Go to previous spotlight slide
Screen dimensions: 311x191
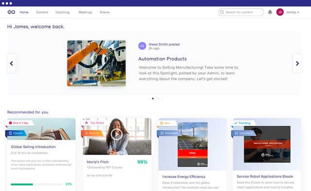(x=12, y=64)
